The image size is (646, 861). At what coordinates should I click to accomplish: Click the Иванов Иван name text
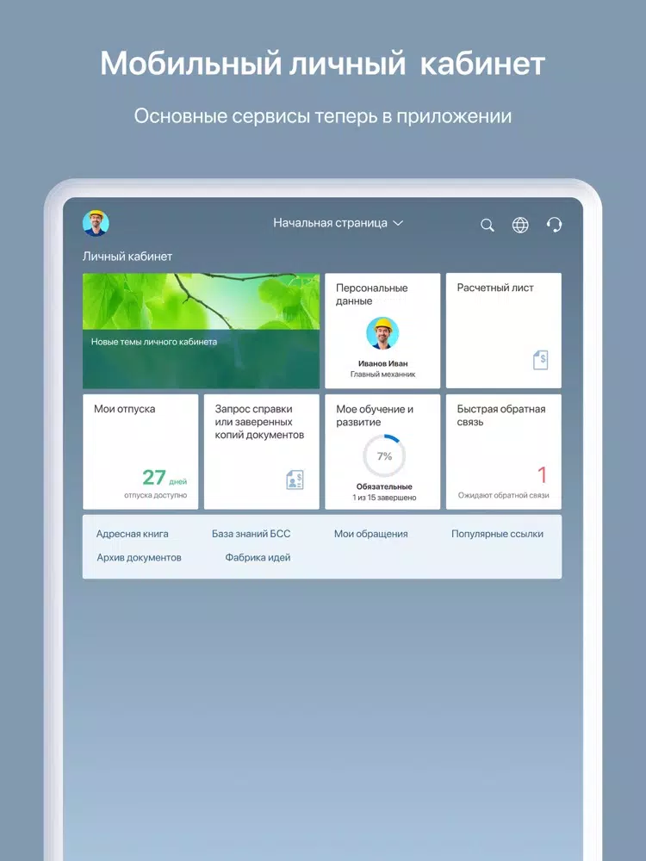(x=383, y=363)
